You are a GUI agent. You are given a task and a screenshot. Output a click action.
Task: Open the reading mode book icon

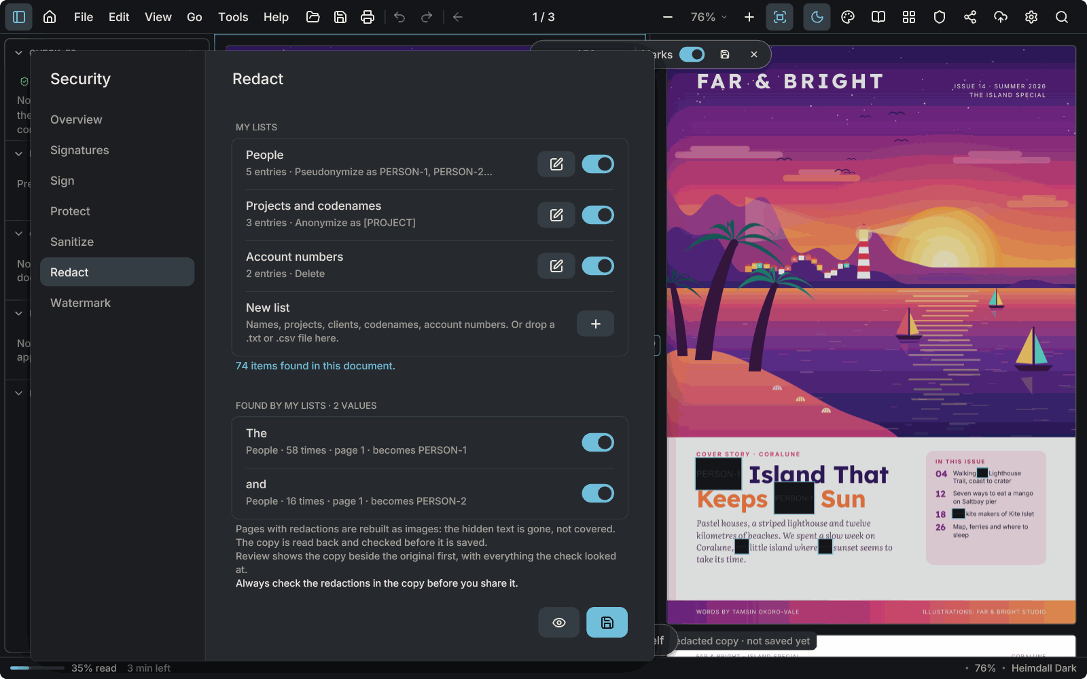pos(878,17)
